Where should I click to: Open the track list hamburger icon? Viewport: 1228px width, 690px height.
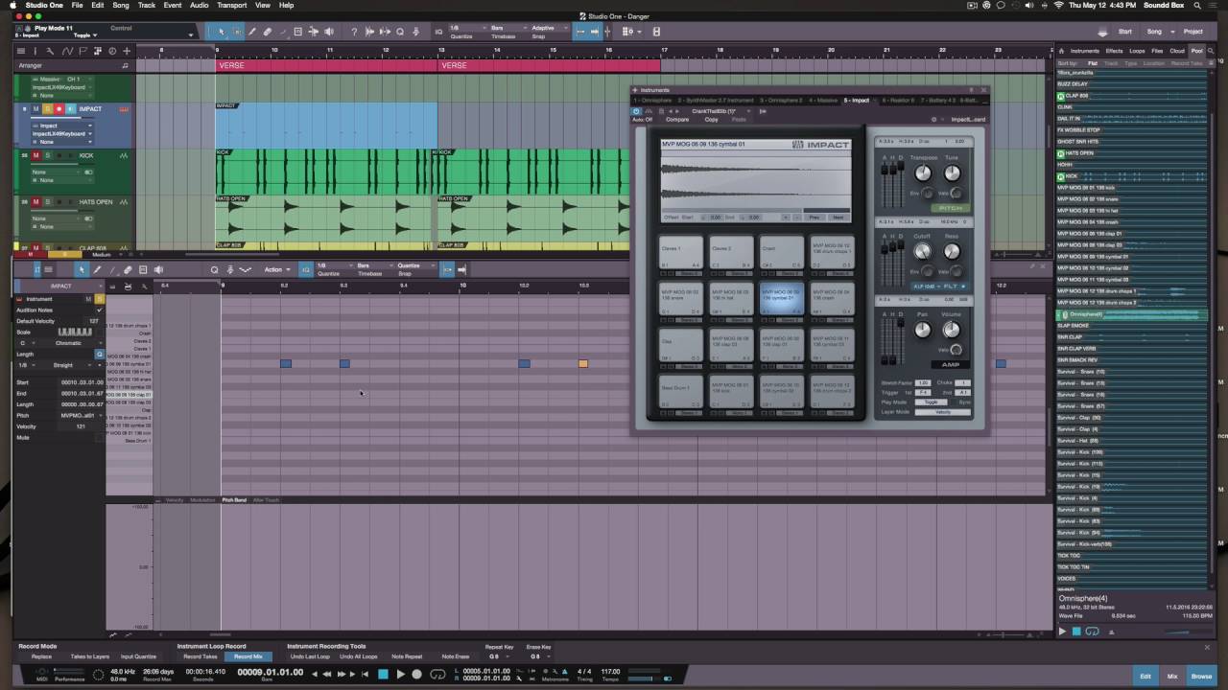(21, 51)
